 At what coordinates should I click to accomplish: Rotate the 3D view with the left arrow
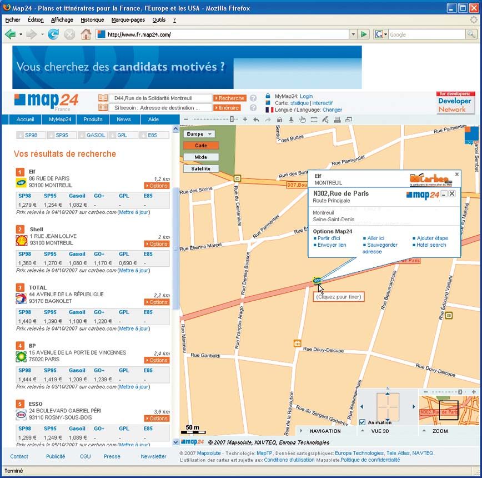362,407
